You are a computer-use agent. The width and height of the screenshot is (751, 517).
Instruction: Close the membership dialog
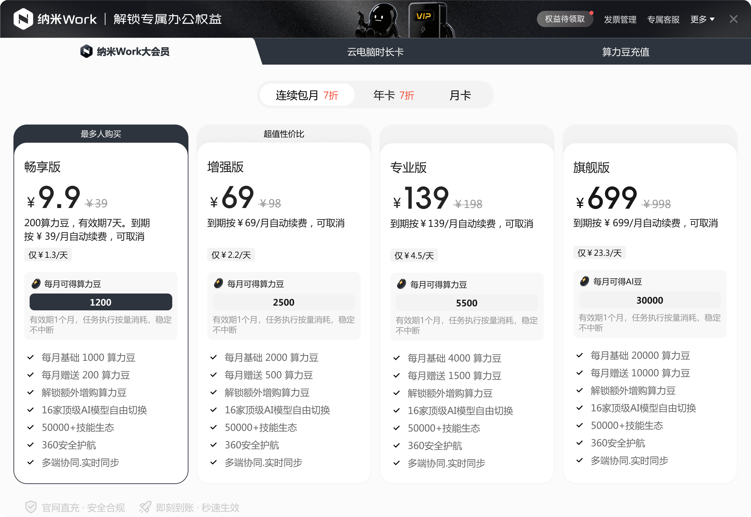[x=734, y=19]
